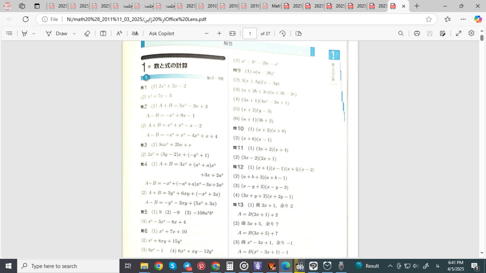Refresh the current page
This screenshot has width=486, height=273.
point(25,19)
